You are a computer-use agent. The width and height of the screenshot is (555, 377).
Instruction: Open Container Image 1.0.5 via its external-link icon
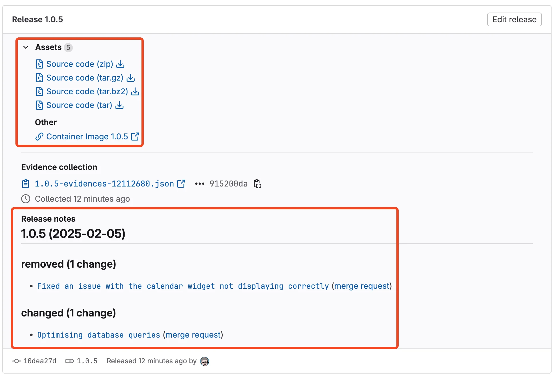(135, 137)
